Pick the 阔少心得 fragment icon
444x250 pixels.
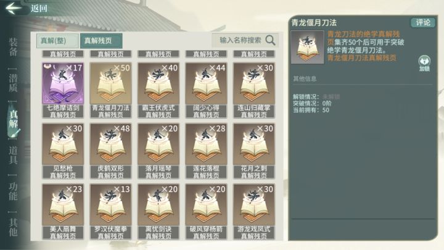206,83
